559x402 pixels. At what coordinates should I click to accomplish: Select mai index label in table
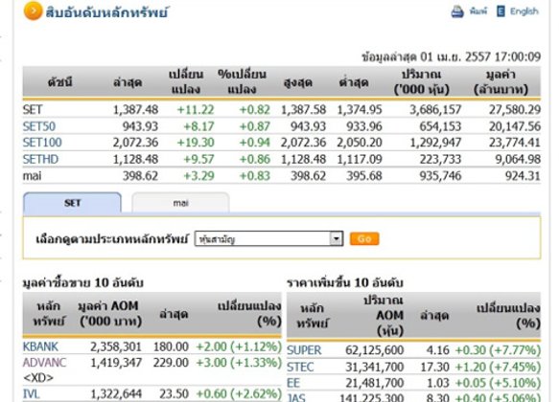point(32,176)
